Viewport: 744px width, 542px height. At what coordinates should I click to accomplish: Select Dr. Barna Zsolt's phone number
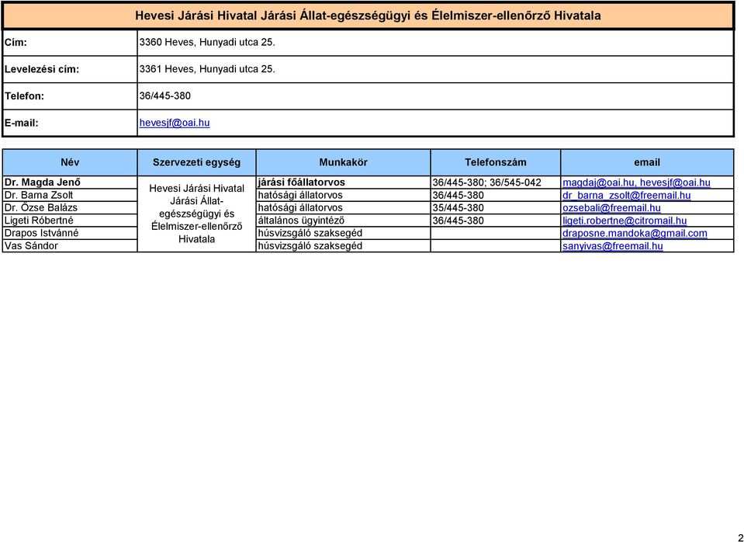[x=458, y=195]
